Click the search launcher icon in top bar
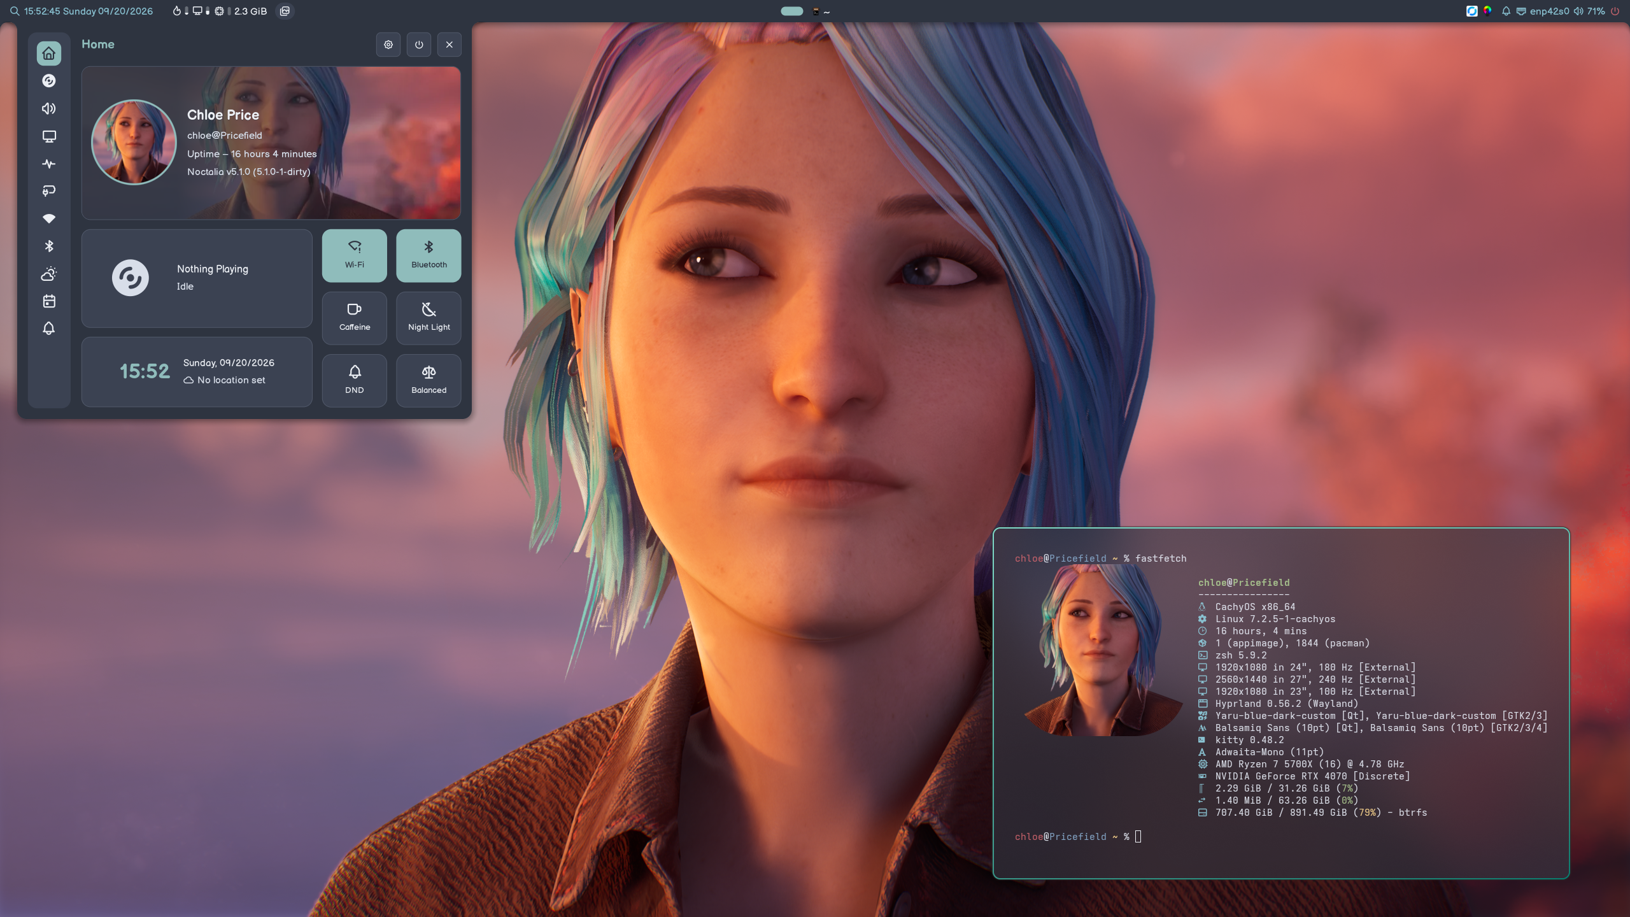Viewport: 1630px width, 917px height. (14, 11)
